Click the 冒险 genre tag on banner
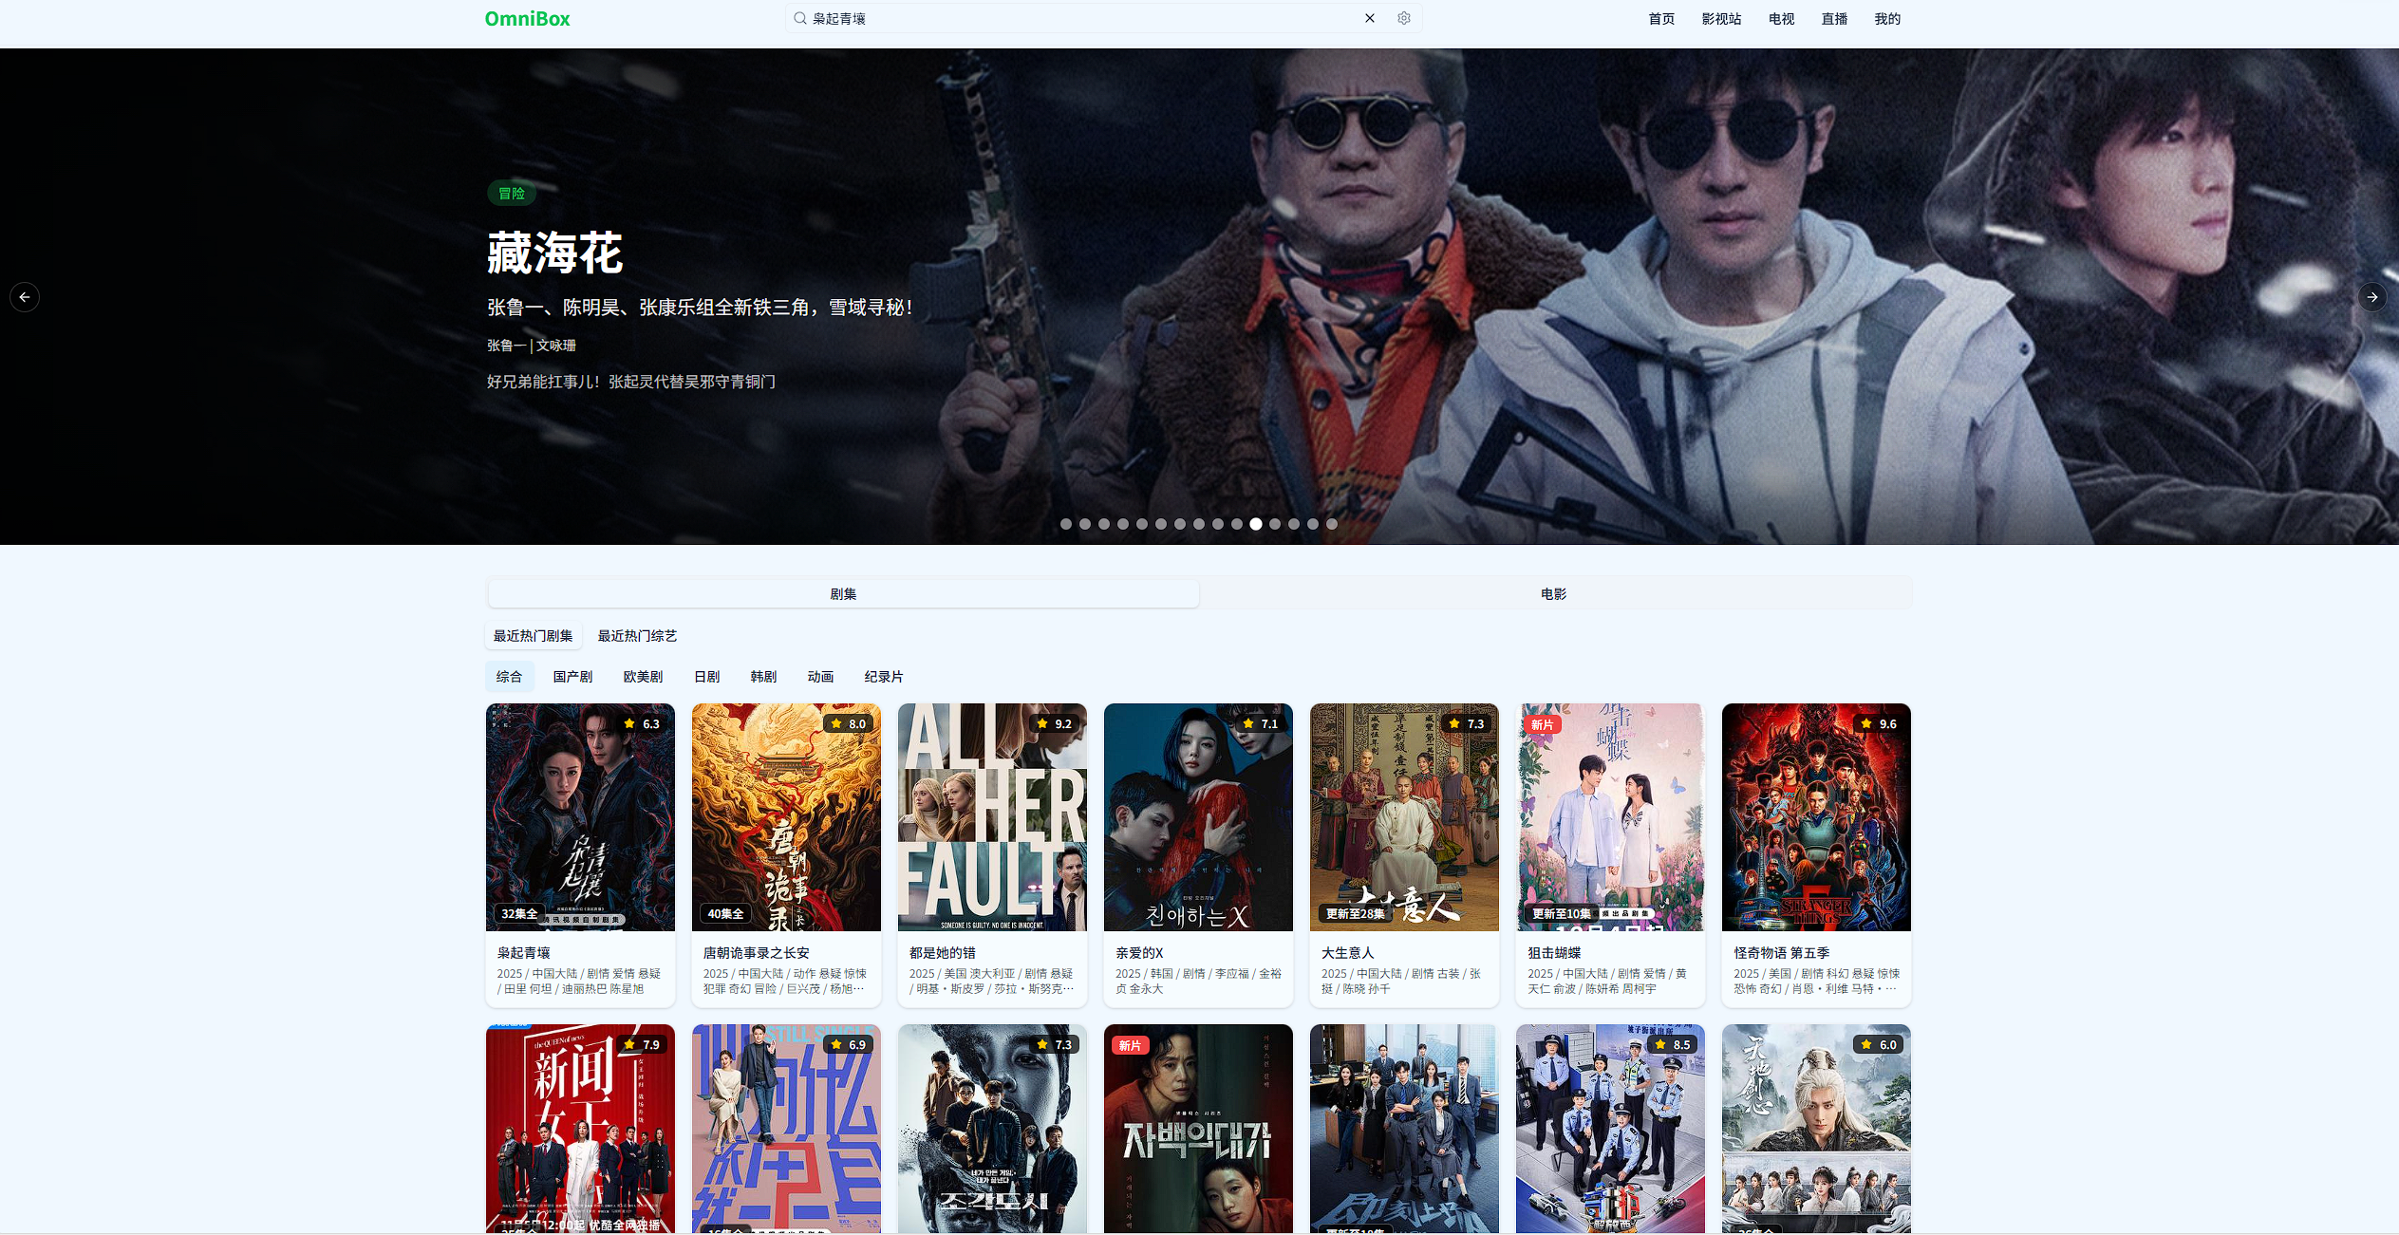 pos(511,194)
